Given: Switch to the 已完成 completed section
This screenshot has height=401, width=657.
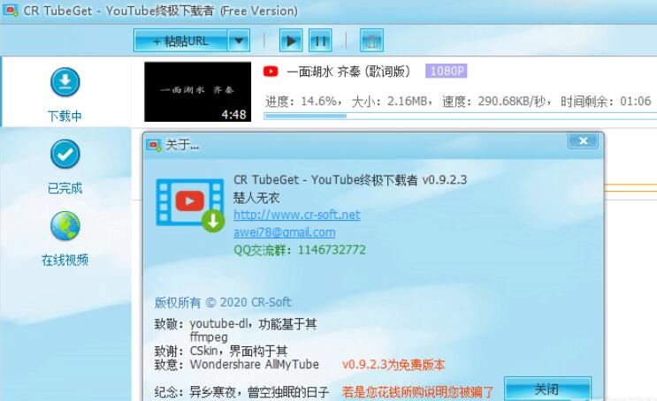Looking at the screenshot, I should (65, 167).
